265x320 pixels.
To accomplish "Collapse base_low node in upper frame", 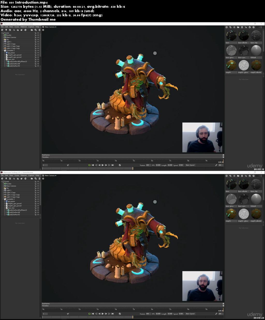I will coord(5,59).
